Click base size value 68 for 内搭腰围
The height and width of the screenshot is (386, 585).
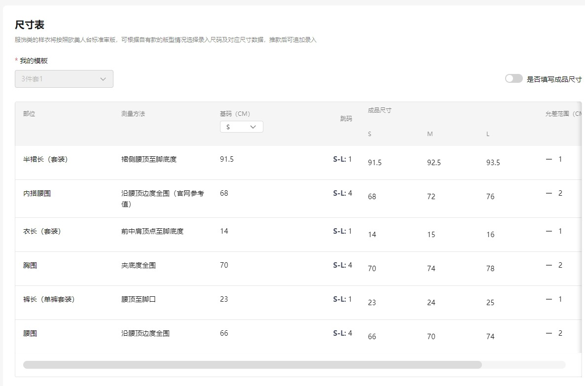tap(224, 193)
